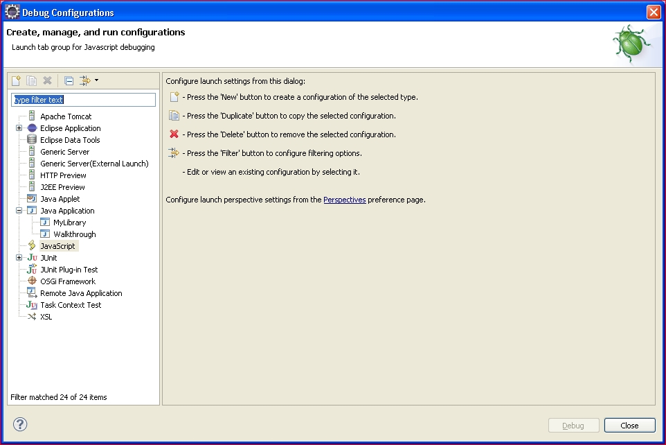This screenshot has width=666, height=445.
Task: Click the JUnit icon
Action: coord(33,258)
